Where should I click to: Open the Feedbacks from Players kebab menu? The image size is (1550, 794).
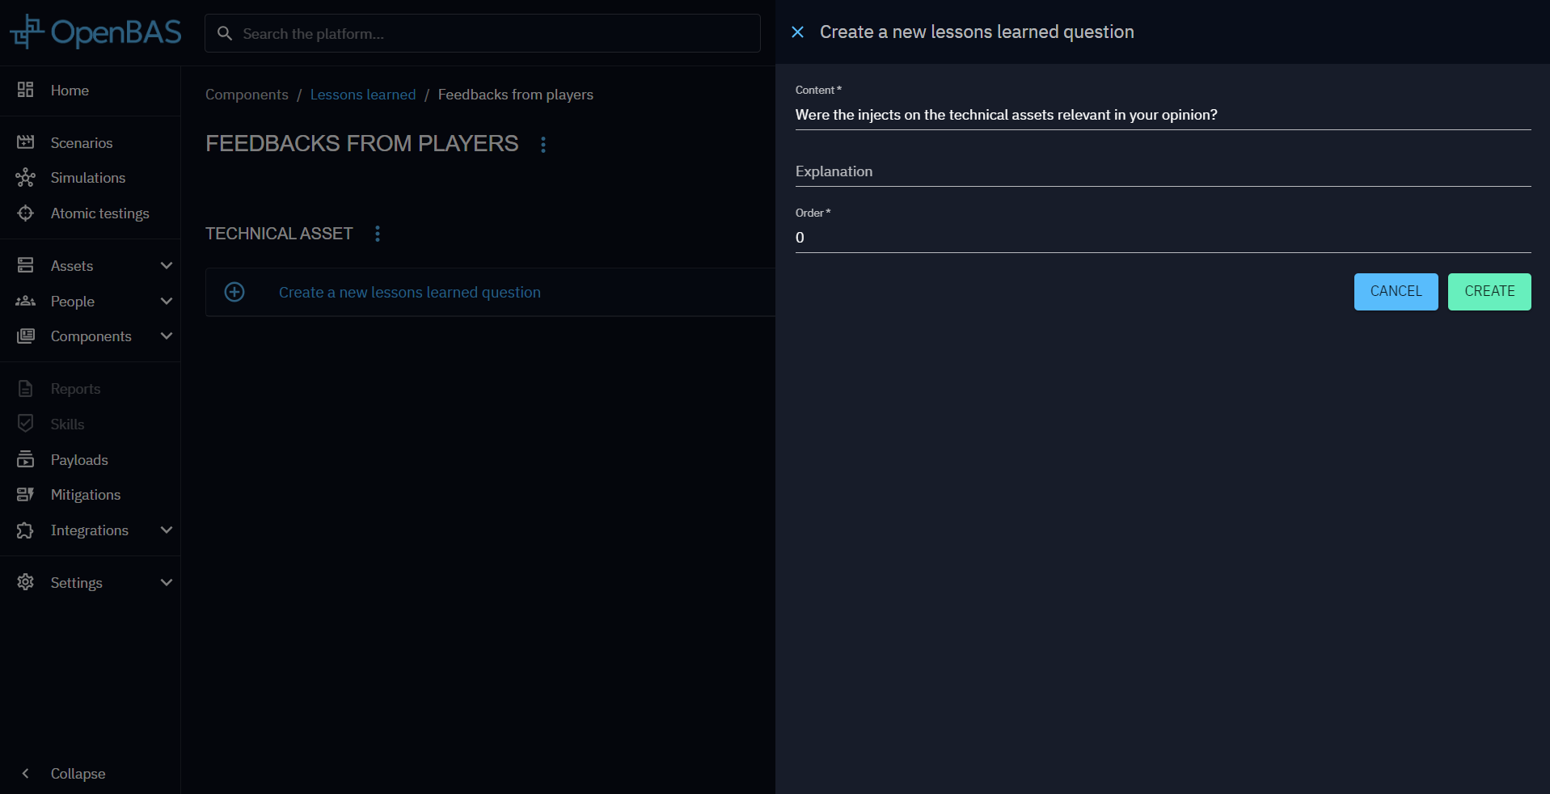tap(543, 144)
